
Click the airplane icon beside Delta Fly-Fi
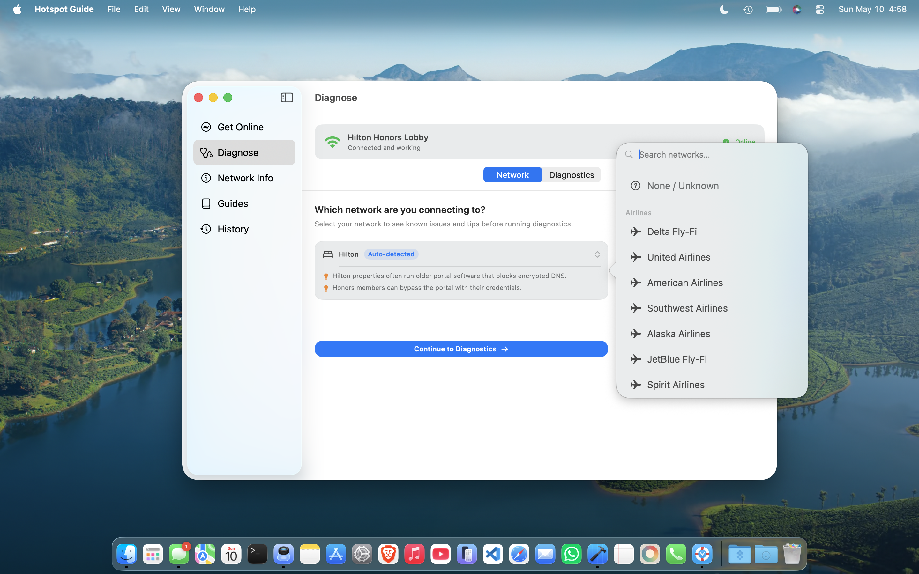click(x=636, y=232)
